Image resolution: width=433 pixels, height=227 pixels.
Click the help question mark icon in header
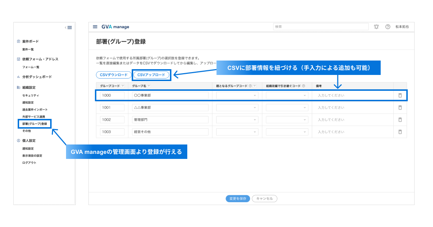(388, 26)
